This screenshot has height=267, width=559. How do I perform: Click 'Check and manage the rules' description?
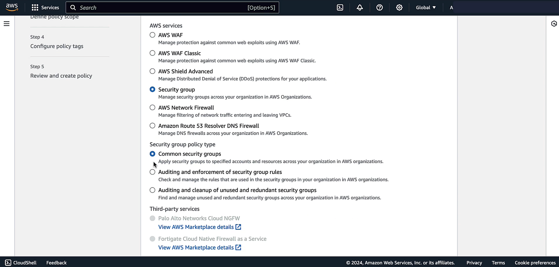click(273, 180)
